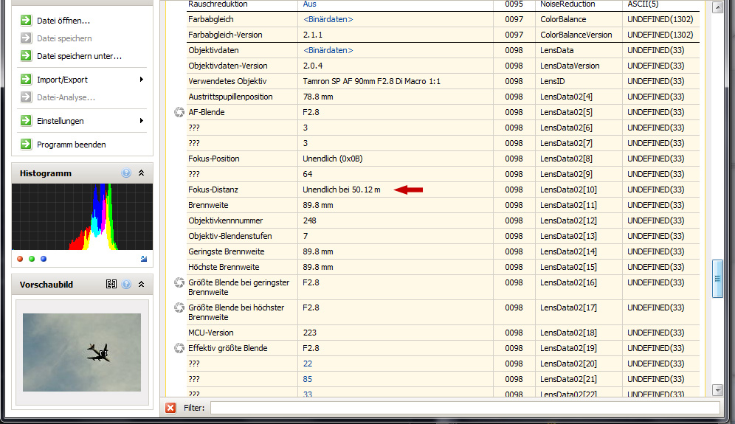The width and height of the screenshot is (735, 424).
Task: Click the LensDataVersion tag name cell
Action: point(570,66)
